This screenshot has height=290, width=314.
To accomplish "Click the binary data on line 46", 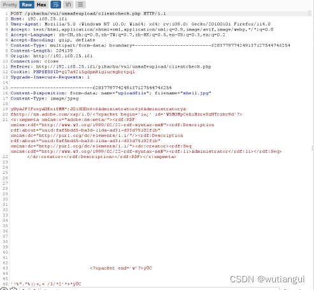I will (x=46, y=284).
